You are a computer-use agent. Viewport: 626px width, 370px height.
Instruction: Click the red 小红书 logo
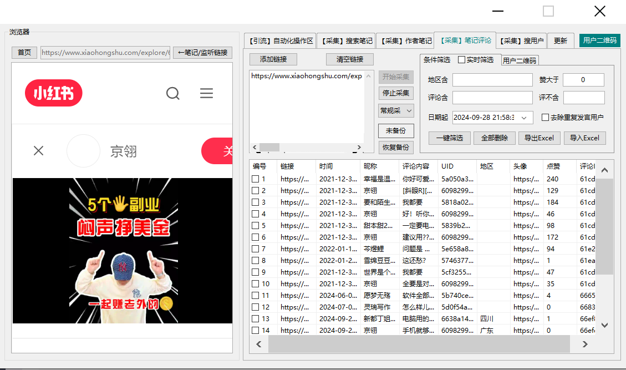54,93
